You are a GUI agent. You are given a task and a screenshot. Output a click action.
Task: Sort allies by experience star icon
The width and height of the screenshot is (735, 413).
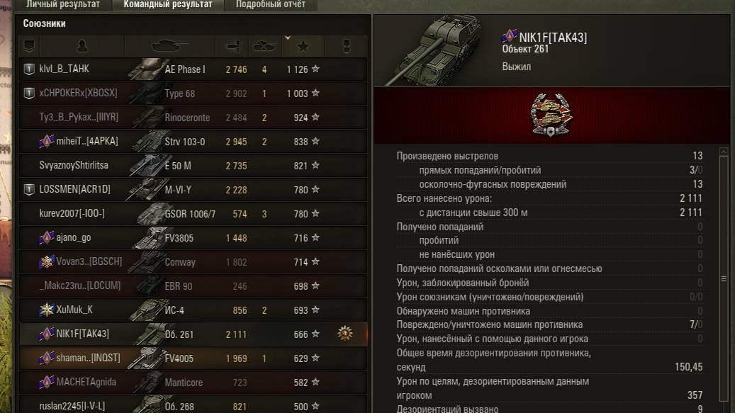click(303, 46)
